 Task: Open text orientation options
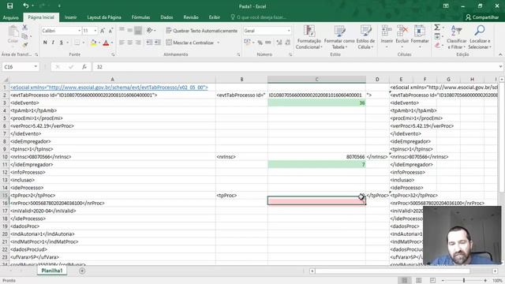point(151,31)
